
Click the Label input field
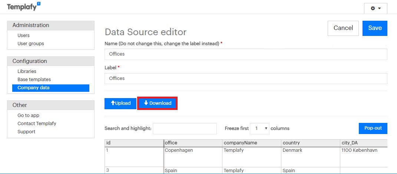coord(246,78)
